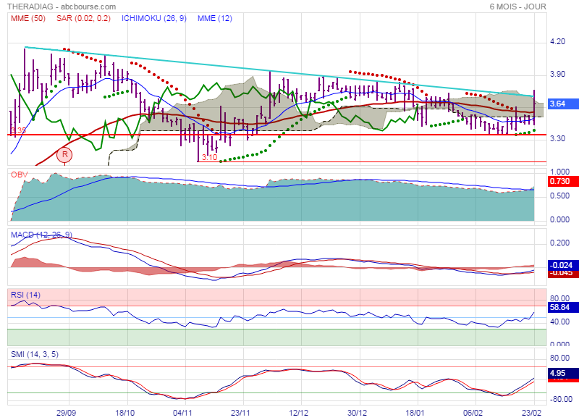Click the THERADIAG - abcbourse.com title
The height and width of the screenshot is (420, 579).
pyautogui.click(x=62, y=7)
